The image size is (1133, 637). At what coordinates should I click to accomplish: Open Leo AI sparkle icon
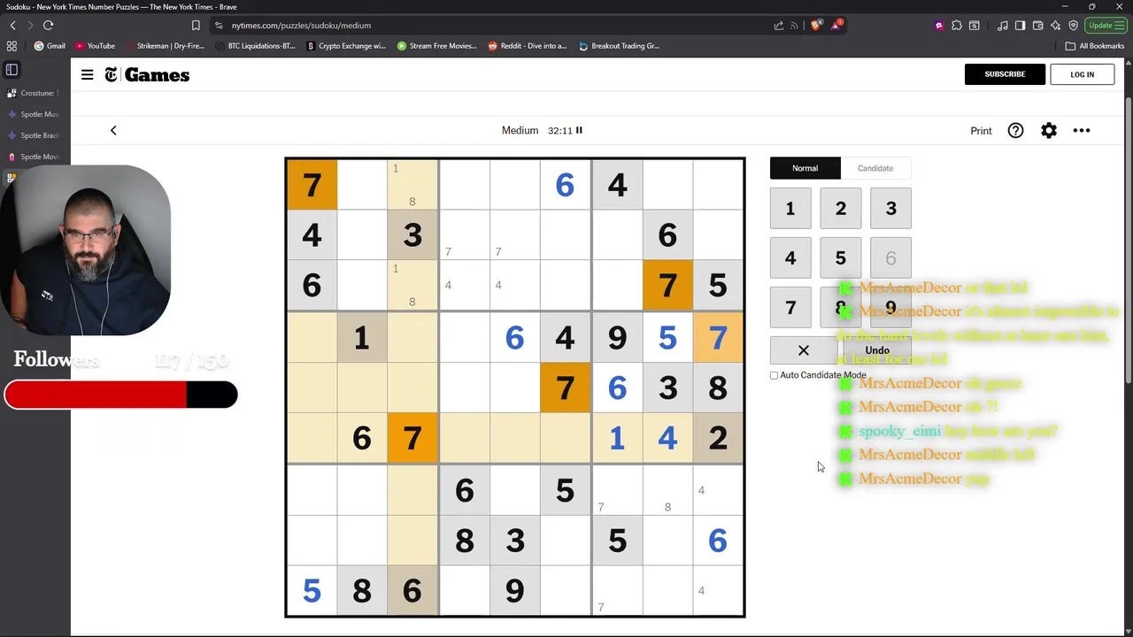pos(1056,26)
